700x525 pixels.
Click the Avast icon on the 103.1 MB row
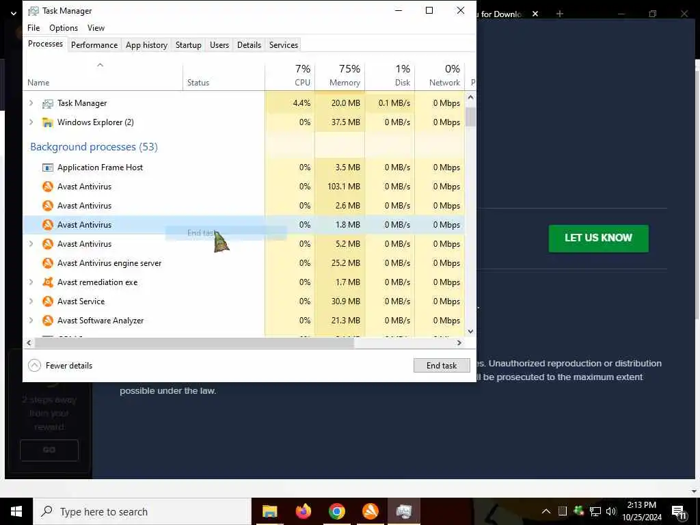click(47, 187)
